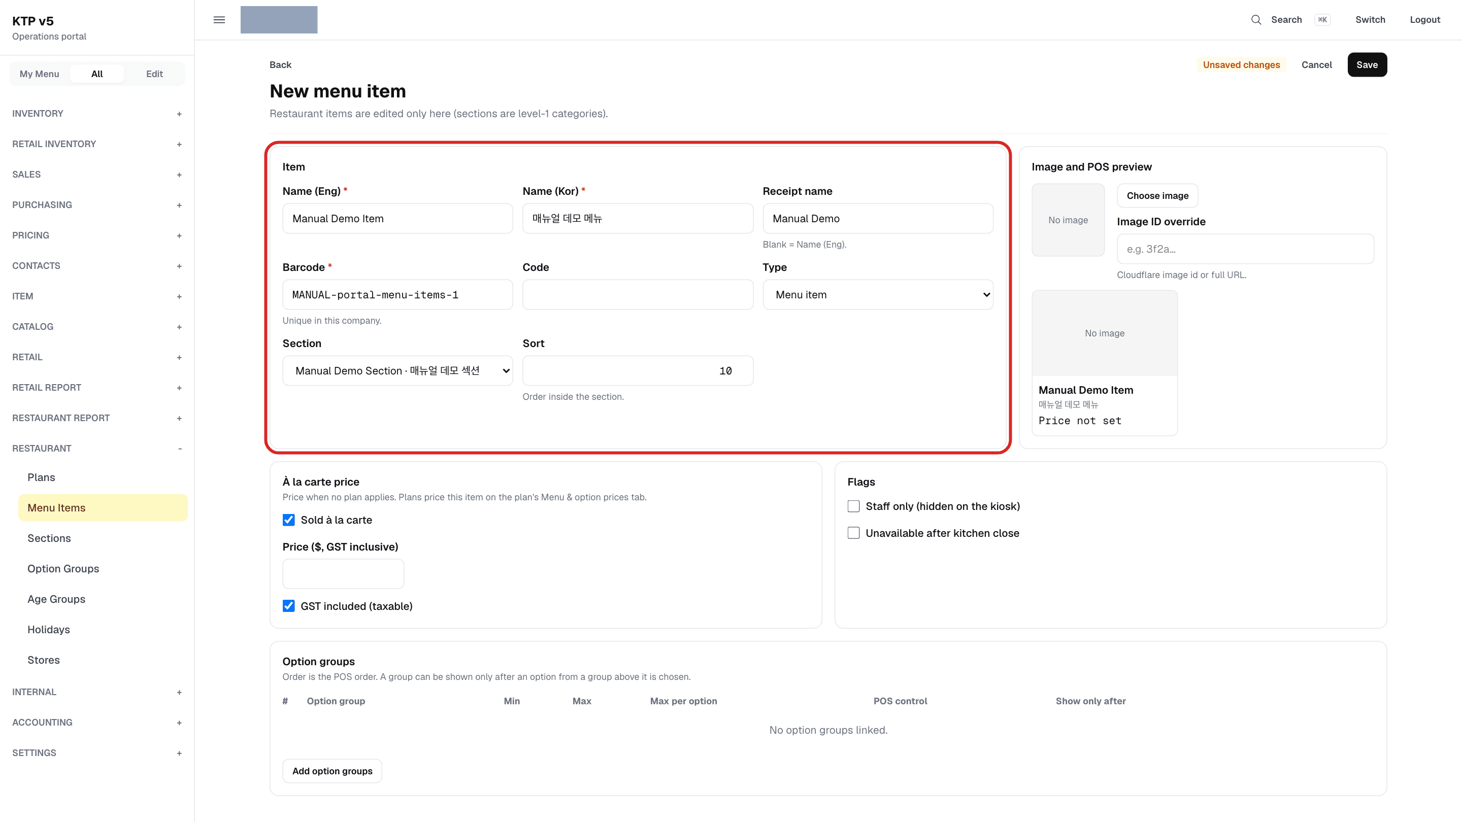Toggle GST included (taxable) checkbox
Screen dimensions: 1462x822
click(x=288, y=606)
